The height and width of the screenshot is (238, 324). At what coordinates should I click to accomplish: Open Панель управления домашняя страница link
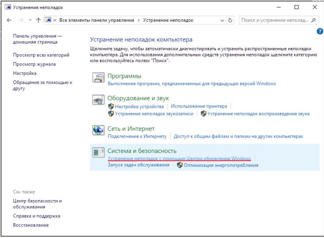click(x=37, y=39)
